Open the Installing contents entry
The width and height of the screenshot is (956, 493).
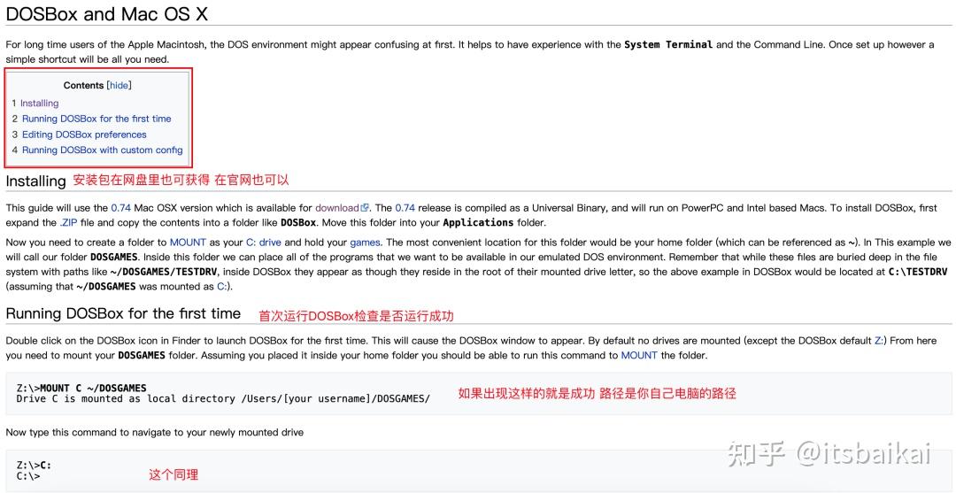(39, 103)
